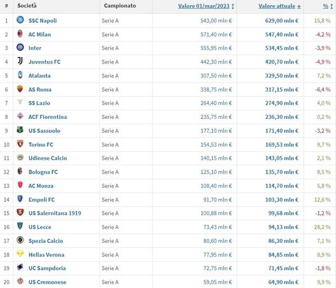
Task: Click the Inter club crest
Action: (20, 47)
